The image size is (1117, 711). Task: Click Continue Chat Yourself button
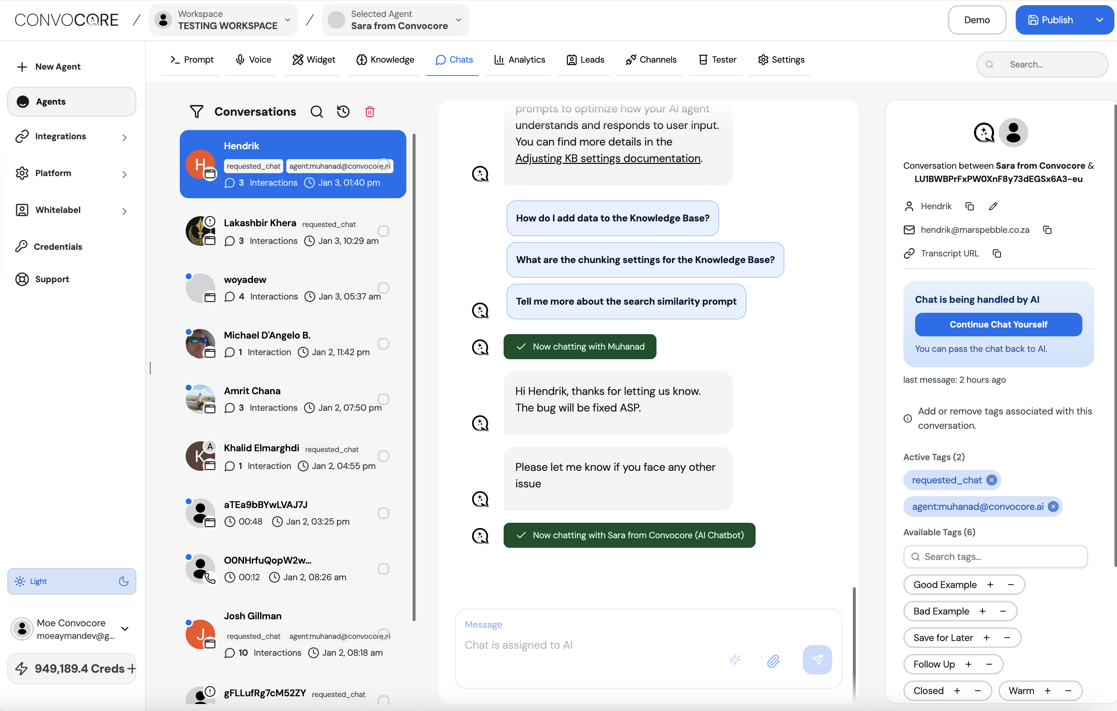998,324
